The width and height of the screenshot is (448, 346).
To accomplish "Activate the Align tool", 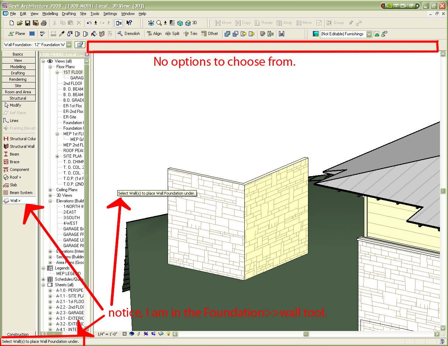I will (x=154, y=34).
